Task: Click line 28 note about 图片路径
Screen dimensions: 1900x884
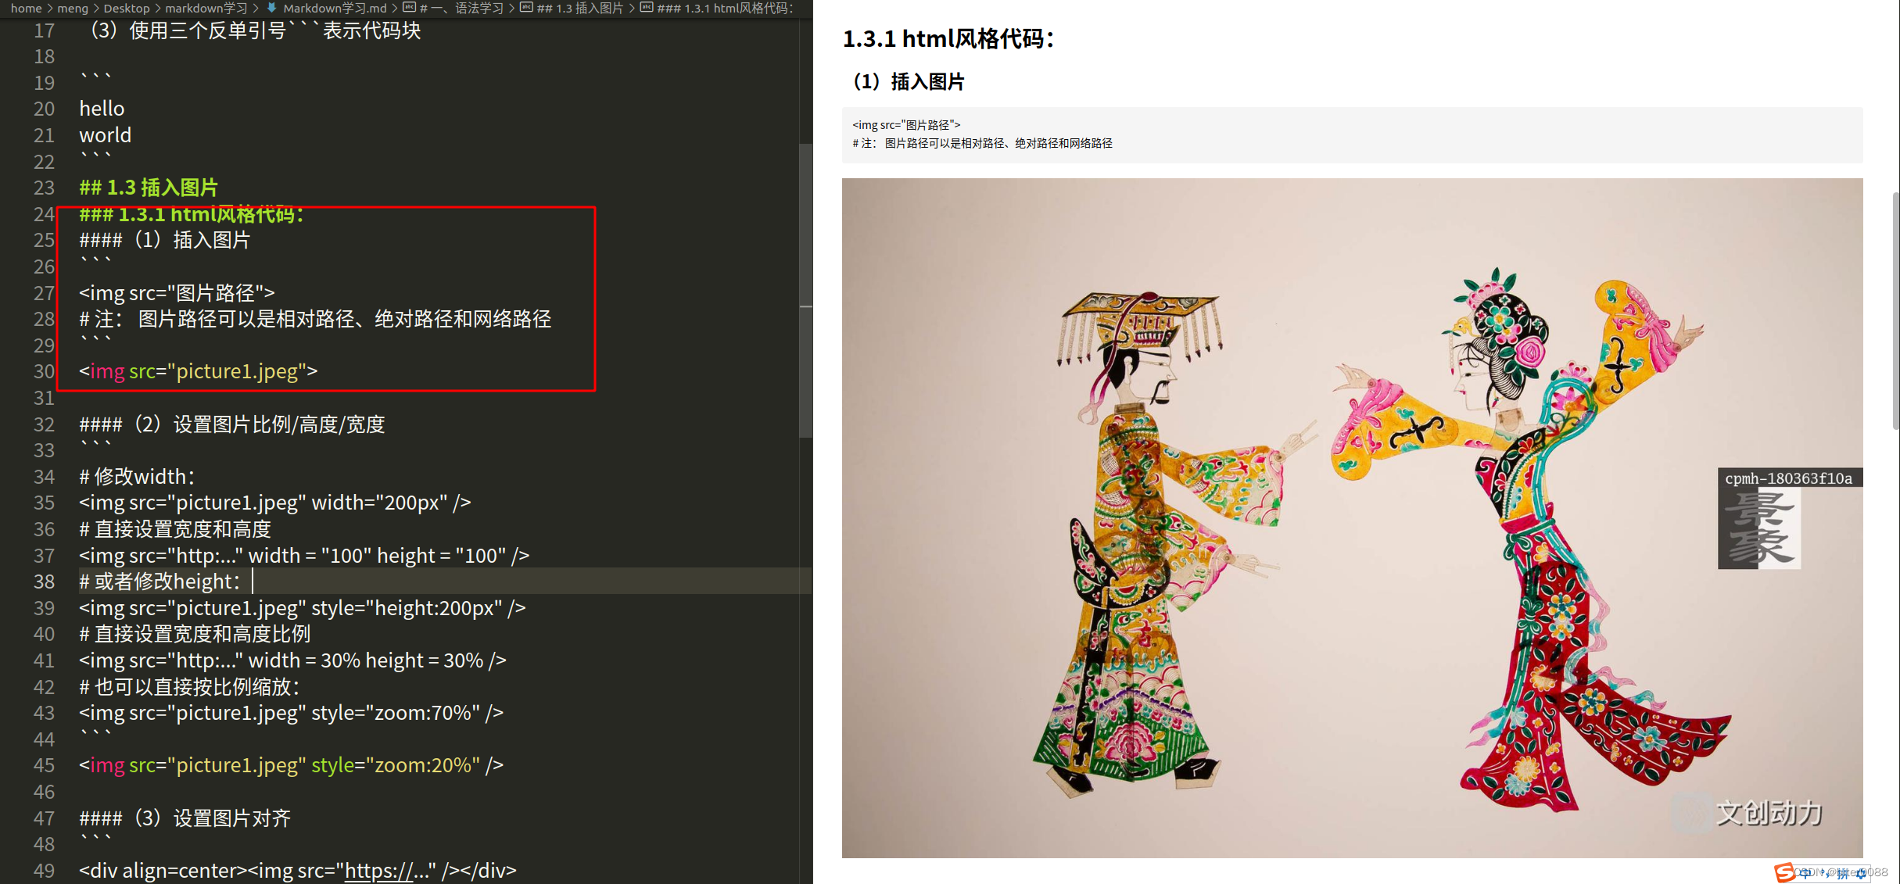Action: 315,319
